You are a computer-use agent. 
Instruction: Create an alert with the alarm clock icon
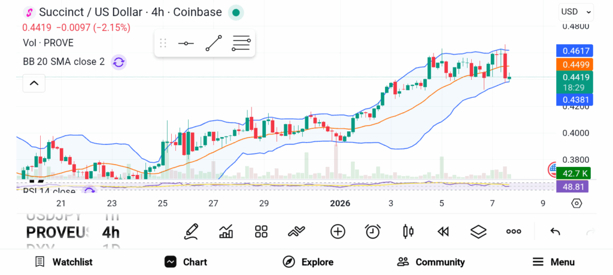[373, 231]
